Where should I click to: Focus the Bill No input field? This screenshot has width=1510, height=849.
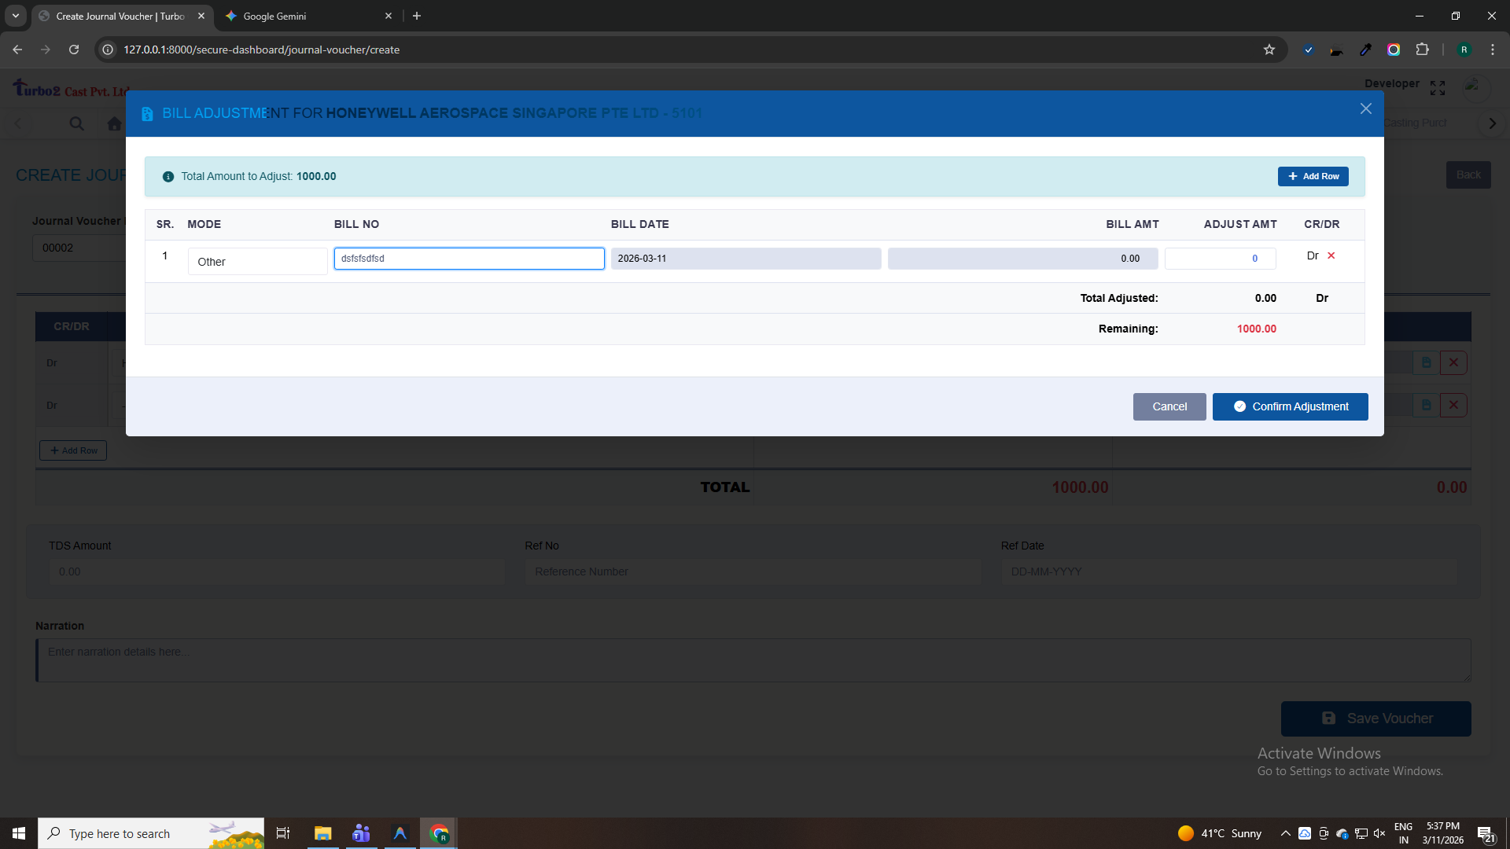tap(469, 259)
